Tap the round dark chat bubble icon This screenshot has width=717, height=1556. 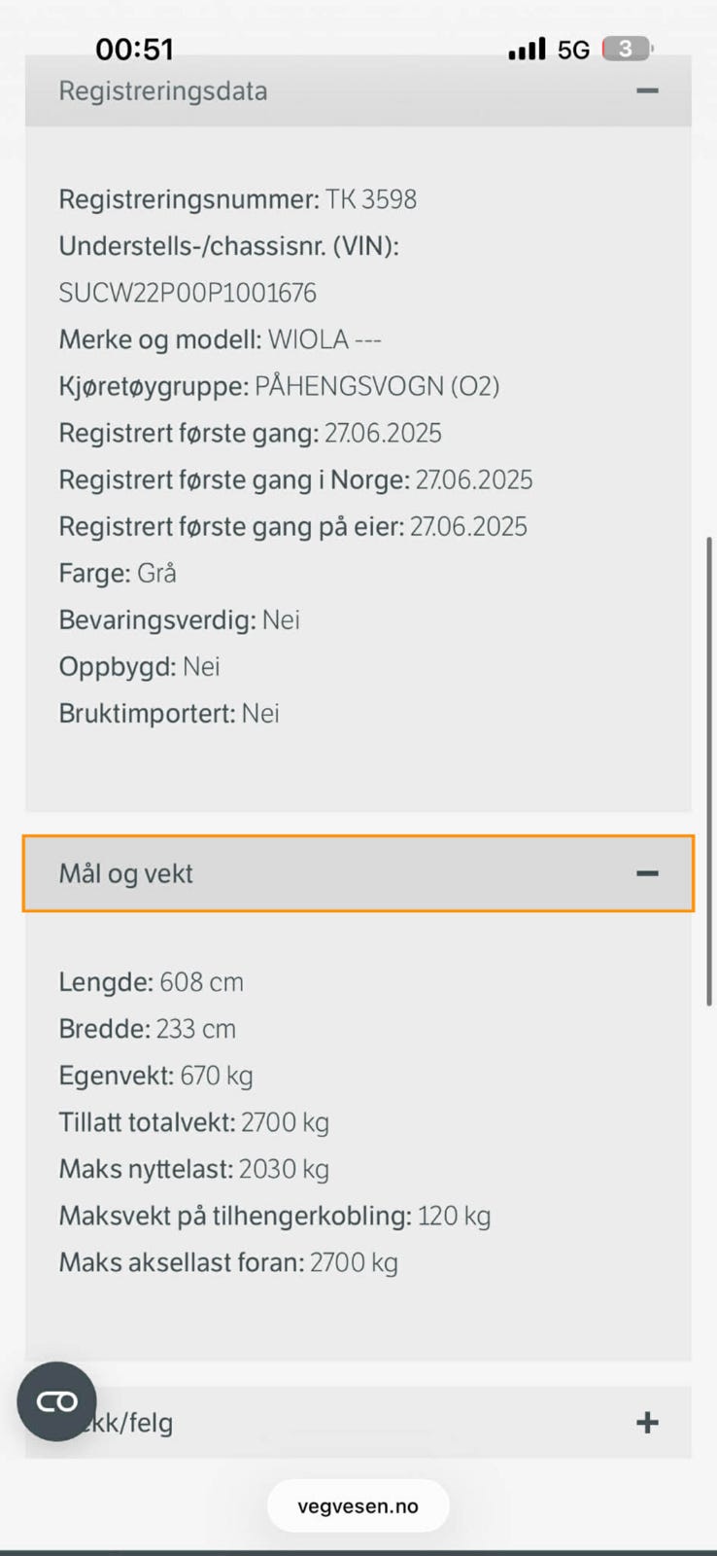tap(56, 1401)
